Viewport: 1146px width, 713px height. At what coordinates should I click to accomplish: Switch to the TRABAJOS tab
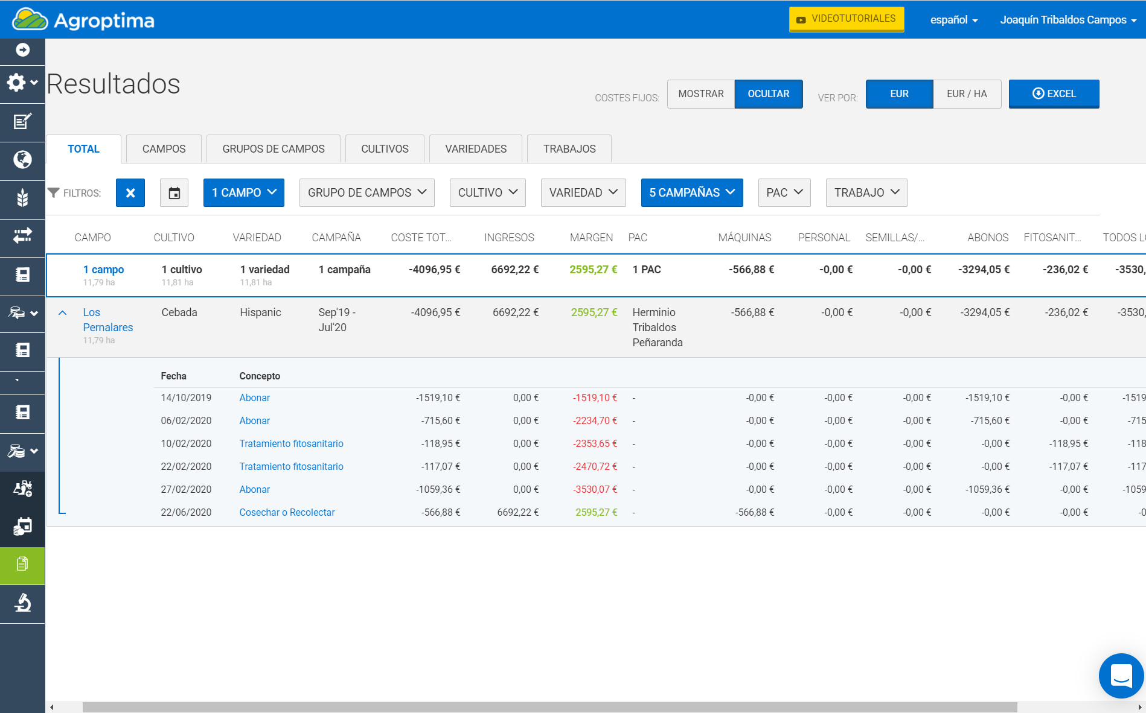(x=569, y=149)
